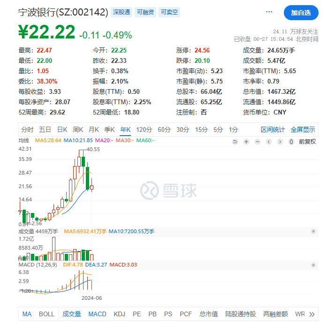
Task: Switch to the 60分 interval tab
Action: pyautogui.click(x=164, y=130)
